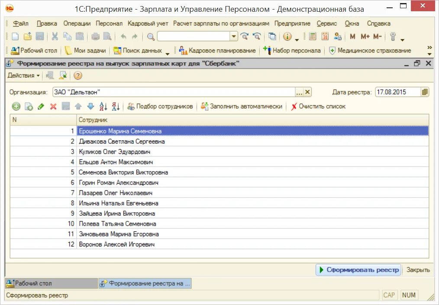This screenshot has height=305, width=439.
Task: Select row Горин Роман Александрович
Action: pyautogui.click(x=219, y=182)
